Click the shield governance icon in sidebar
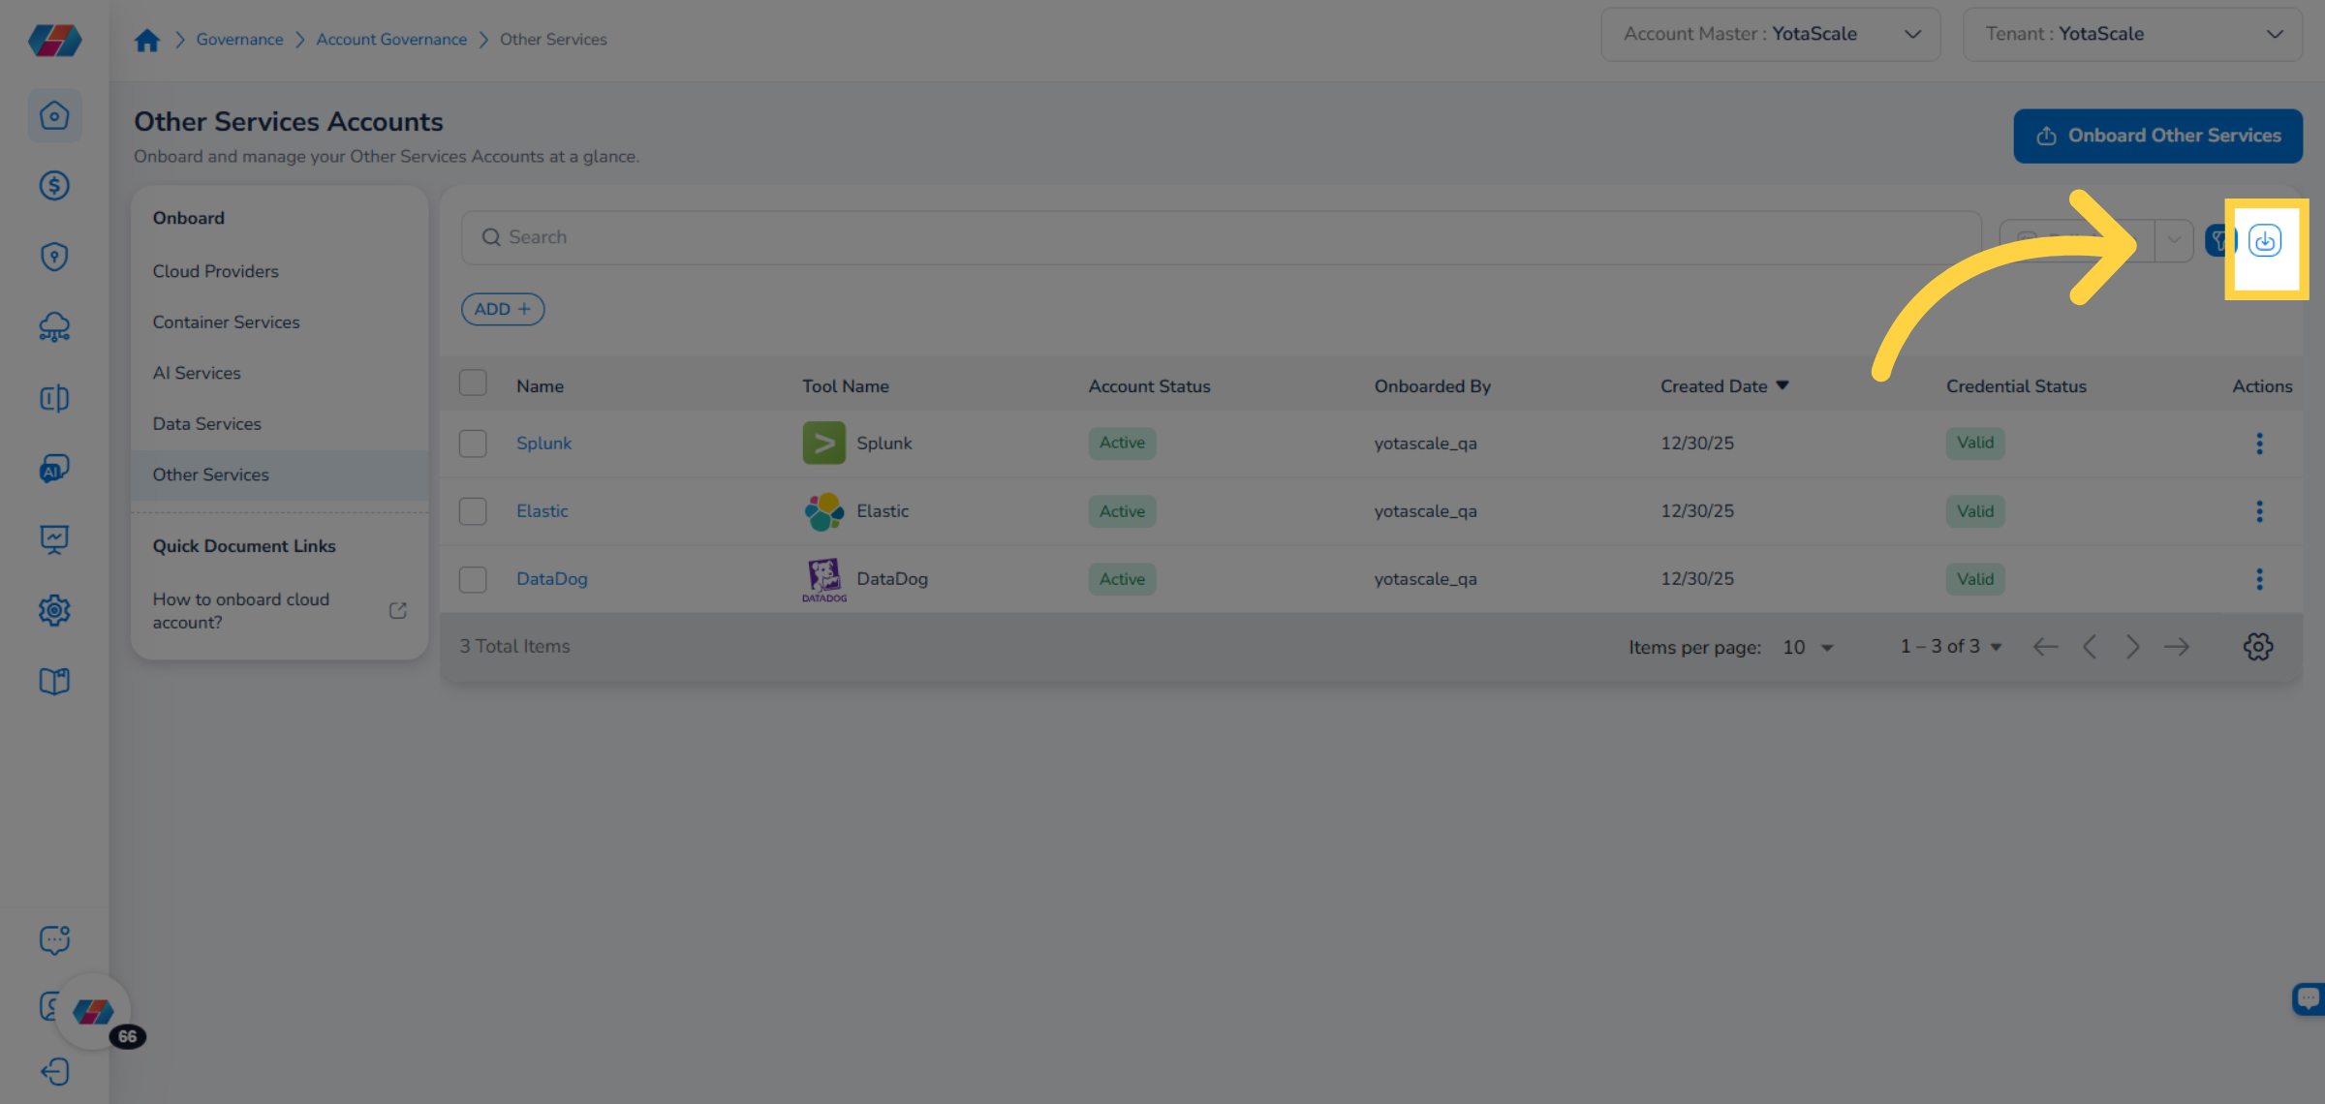Image resolution: width=2325 pixels, height=1104 pixels. point(55,257)
